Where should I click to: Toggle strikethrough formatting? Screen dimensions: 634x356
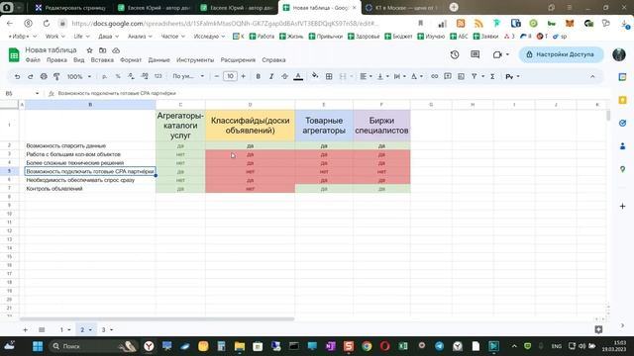(284, 76)
